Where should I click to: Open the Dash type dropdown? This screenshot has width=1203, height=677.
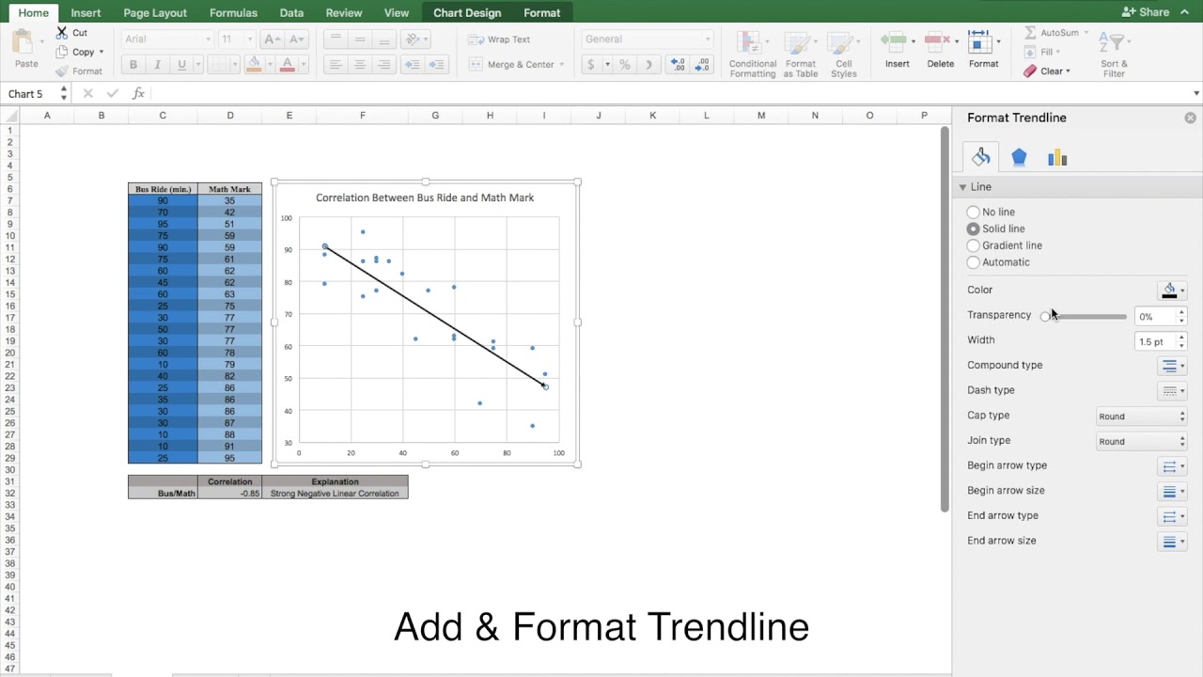click(1172, 391)
